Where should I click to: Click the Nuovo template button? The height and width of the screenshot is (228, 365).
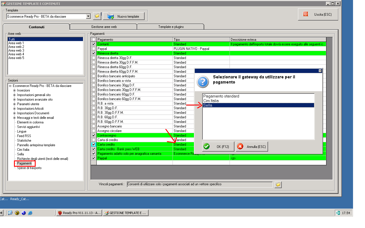[x=124, y=16]
